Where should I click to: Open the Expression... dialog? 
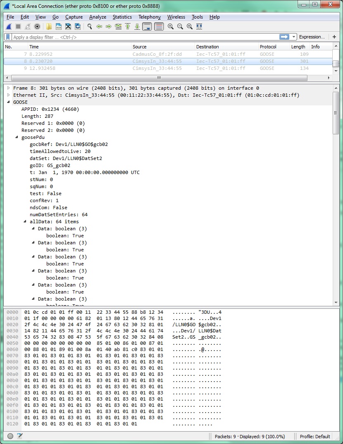[312, 37]
